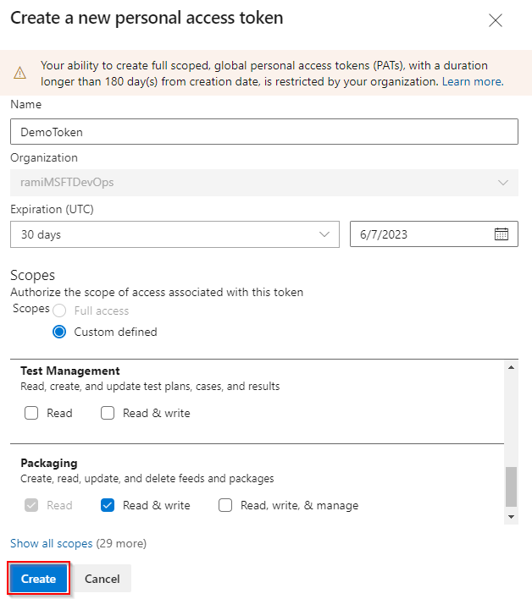Screen dimensions: 532x599
Task: Check Test Management Read & write
Action: coord(108,414)
